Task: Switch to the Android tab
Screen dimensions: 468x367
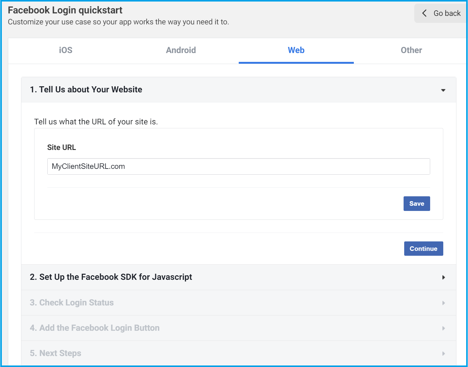Action: pos(181,50)
